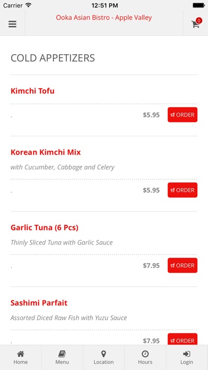208x370 pixels.
Task: Click the cart badge showing 0
Action: coord(199,21)
